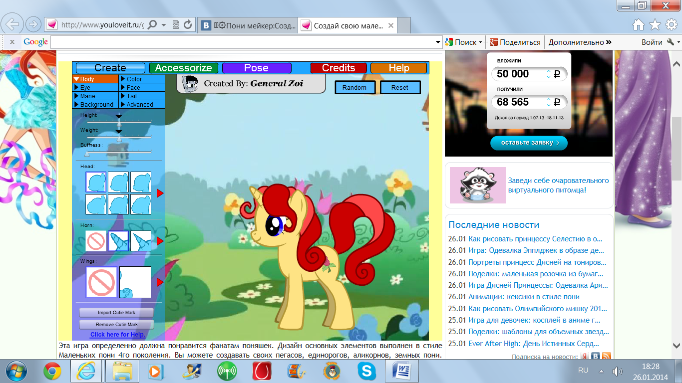Refresh the page in the address bar
Image resolution: width=682 pixels, height=383 pixels.
(188, 24)
